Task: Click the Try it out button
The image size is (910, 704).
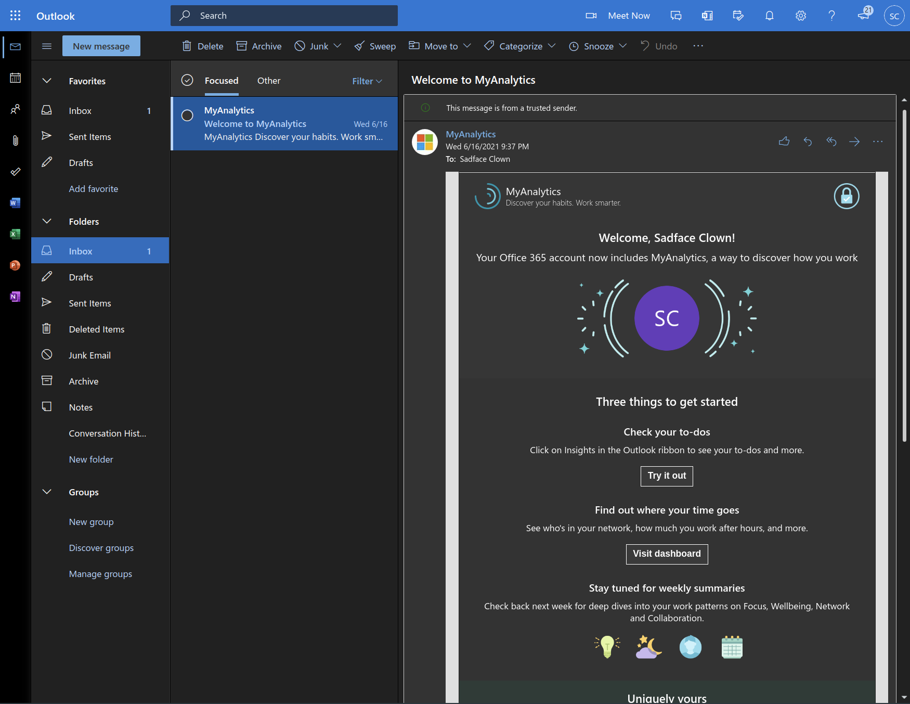Action: coord(667,476)
